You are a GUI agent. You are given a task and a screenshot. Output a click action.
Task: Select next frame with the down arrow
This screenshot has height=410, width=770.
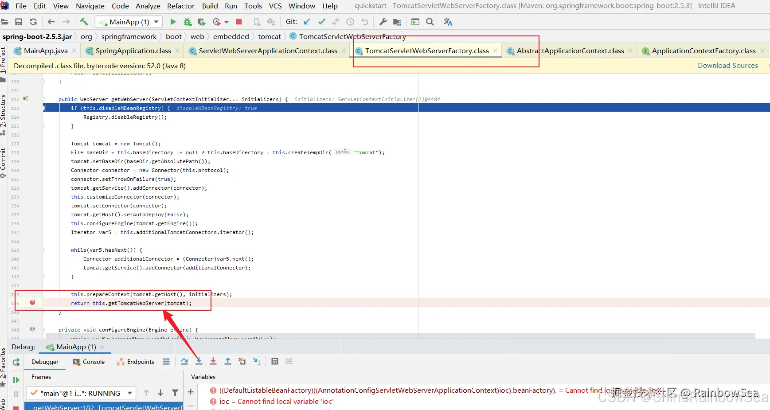tap(160, 393)
